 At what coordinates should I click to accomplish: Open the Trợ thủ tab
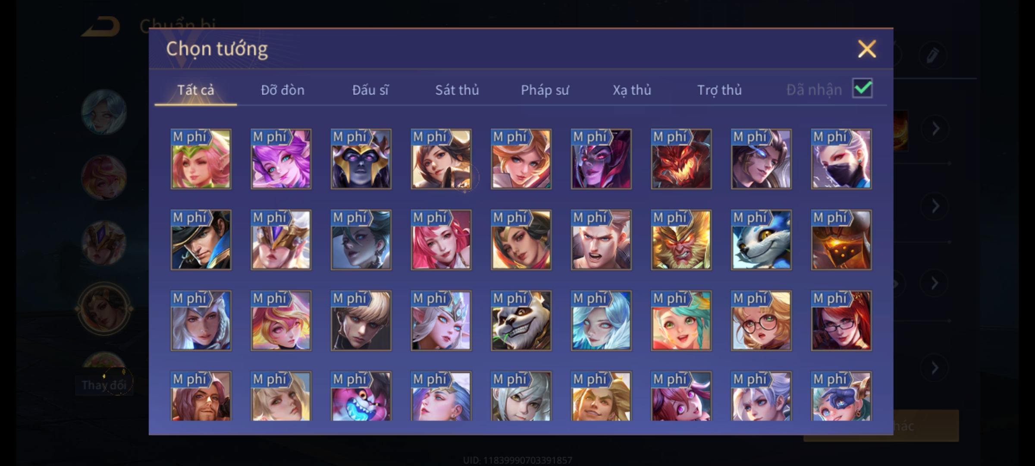click(719, 90)
